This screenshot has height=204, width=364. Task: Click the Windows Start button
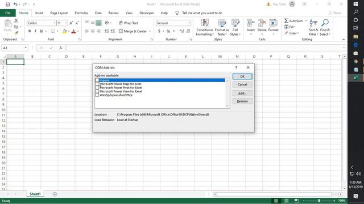click(355, 4)
